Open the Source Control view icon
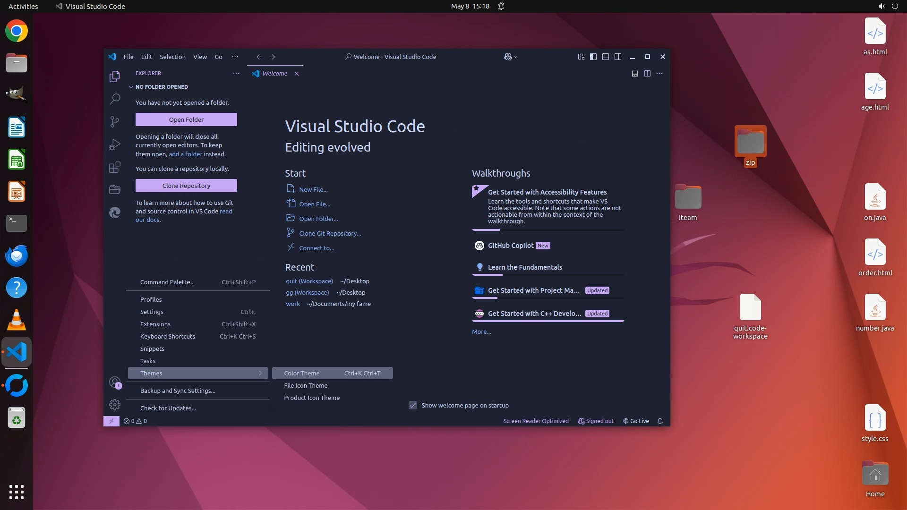The image size is (907, 510). [115, 121]
